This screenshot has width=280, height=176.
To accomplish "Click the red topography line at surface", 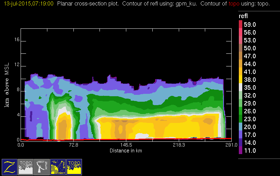I will coord(126,139).
